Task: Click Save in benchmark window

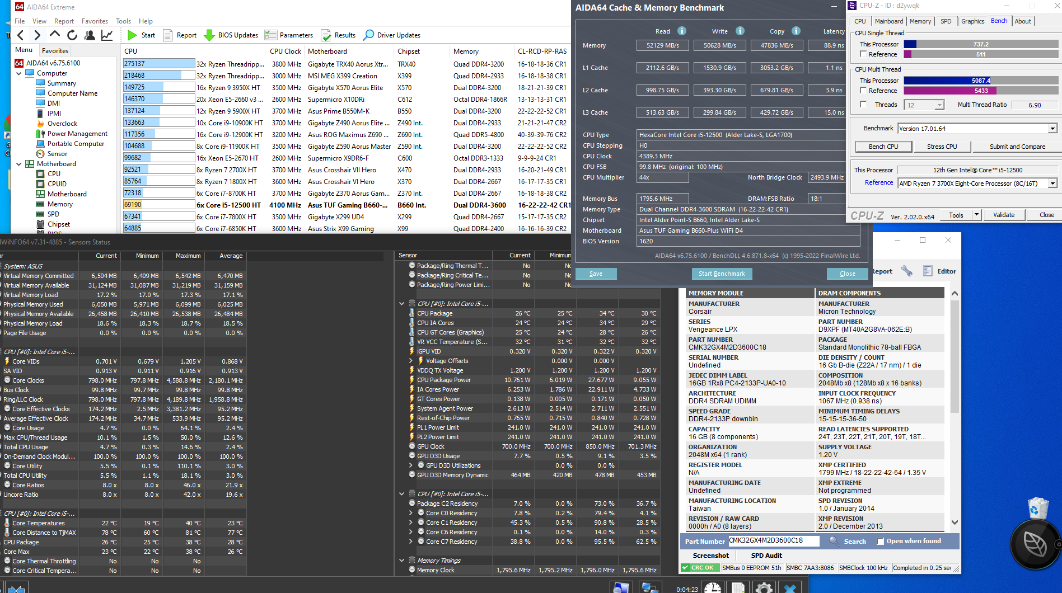Action: [596, 274]
